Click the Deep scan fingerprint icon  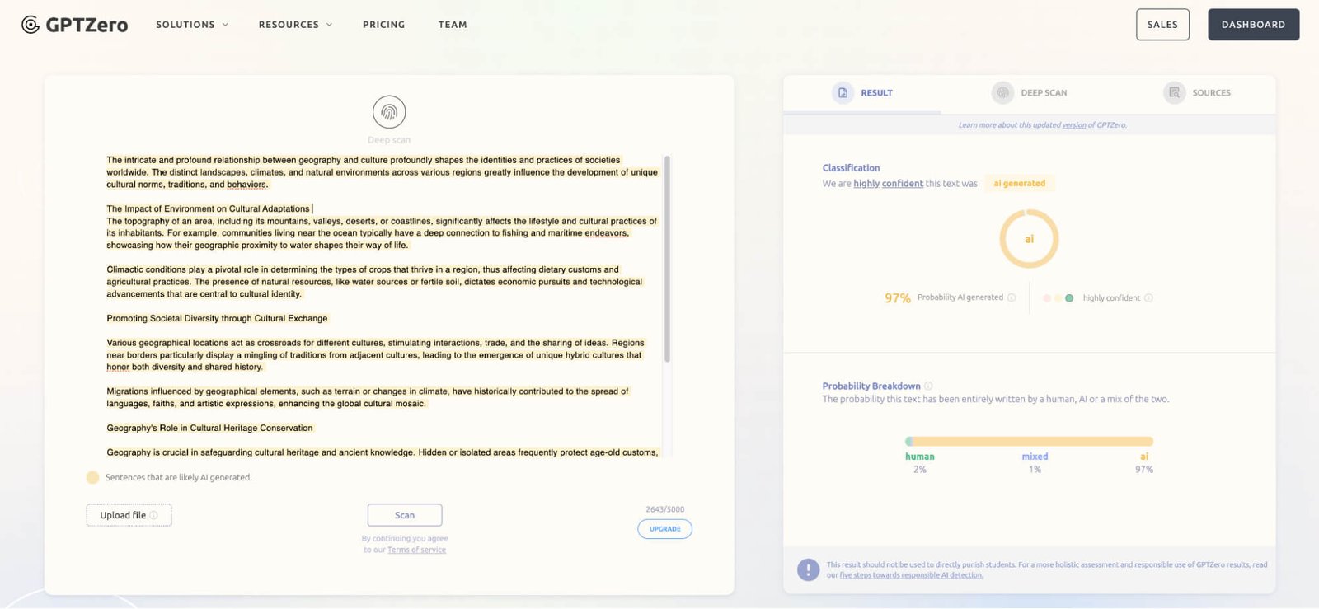[389, 112]
